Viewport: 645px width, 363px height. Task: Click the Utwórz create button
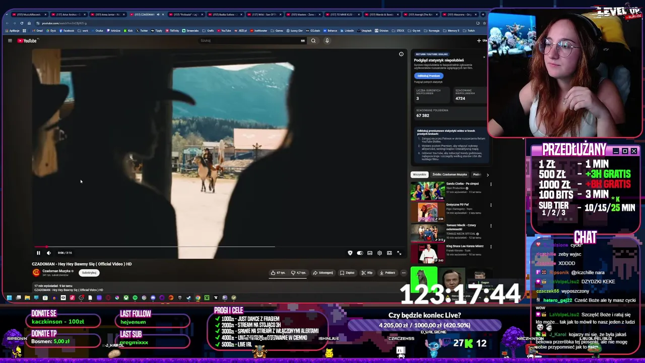(x=481, y=40)
